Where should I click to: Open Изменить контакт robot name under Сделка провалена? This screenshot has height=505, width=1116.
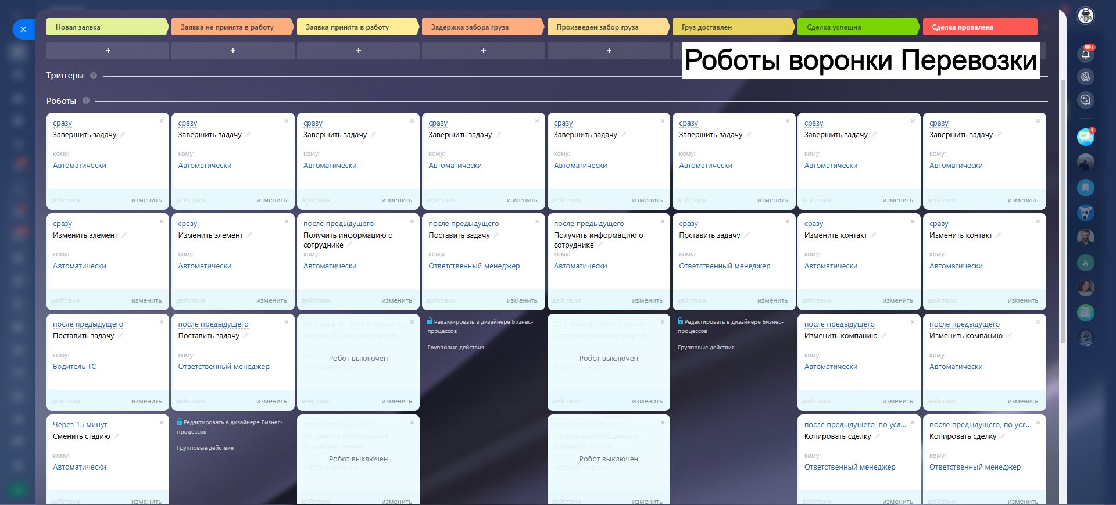(961, 235)
